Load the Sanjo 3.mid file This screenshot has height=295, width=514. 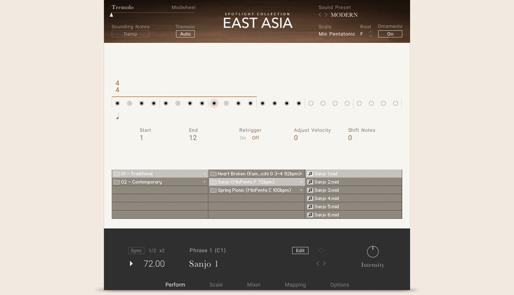pyautogui.click(x=354, y=190)
